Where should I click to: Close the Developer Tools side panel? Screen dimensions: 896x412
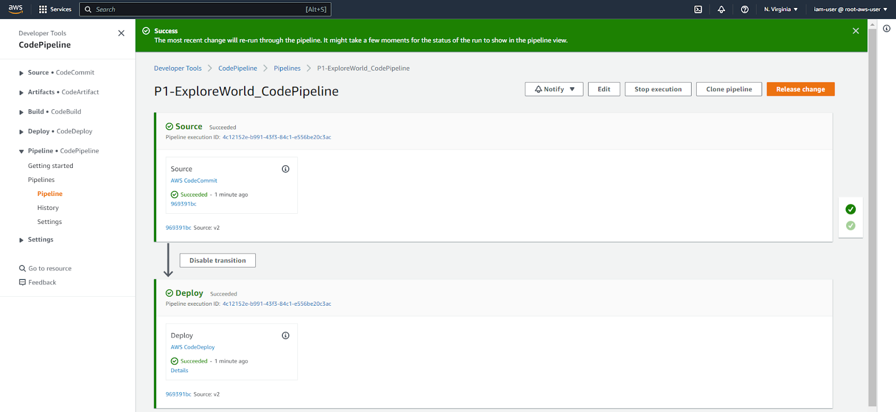121,33
